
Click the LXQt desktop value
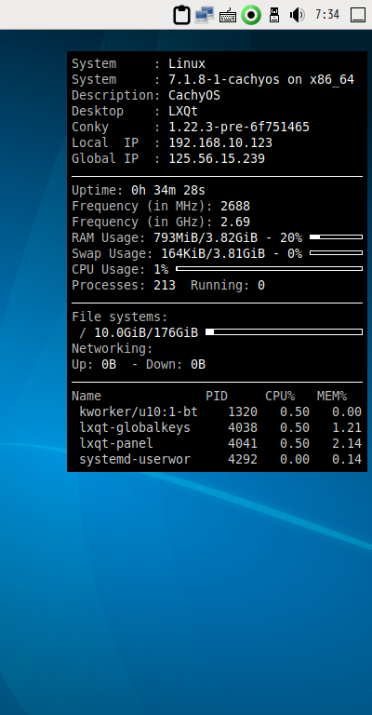[x=183, y=112]
